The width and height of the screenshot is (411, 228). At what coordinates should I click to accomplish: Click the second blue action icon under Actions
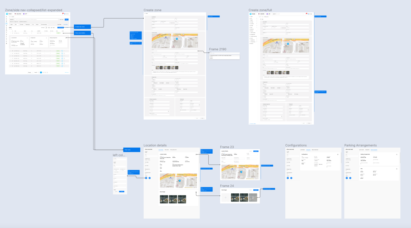[150, 178]
